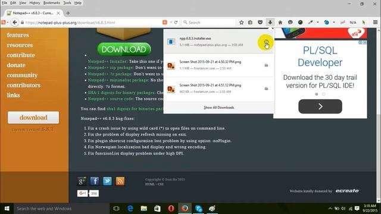
Task: Open a new tab with the plus button
Action: (68, 13)
